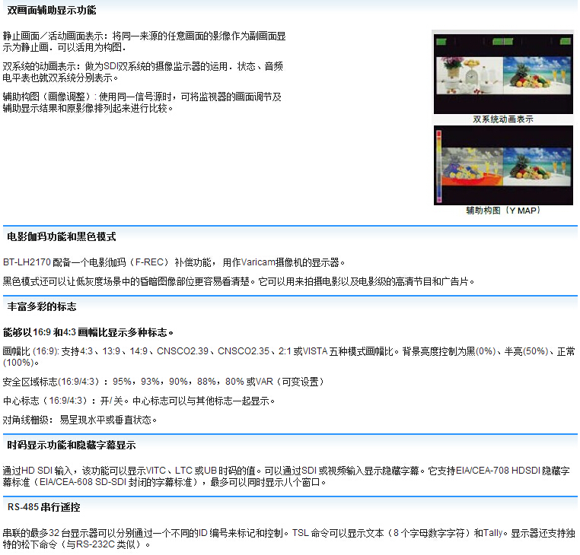The height and width of the screenshot is (555, 580).
Task: Click the flower and scale still-life picture
Action: [x=469, y=77]
